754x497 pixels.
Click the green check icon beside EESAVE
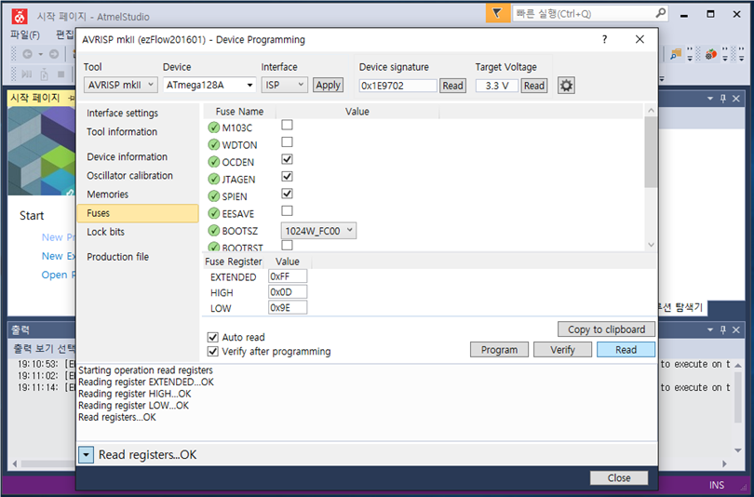tap(213, 213)
